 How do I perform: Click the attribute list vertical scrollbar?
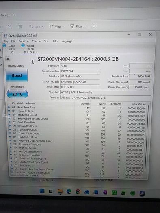coord(147,139)
